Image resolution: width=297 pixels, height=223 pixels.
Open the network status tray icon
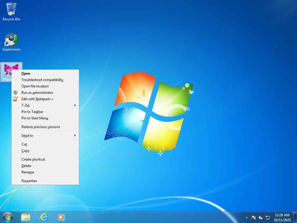coord(268,217)
